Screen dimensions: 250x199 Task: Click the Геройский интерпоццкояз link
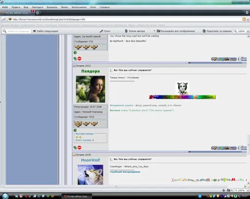click(125, 172)
